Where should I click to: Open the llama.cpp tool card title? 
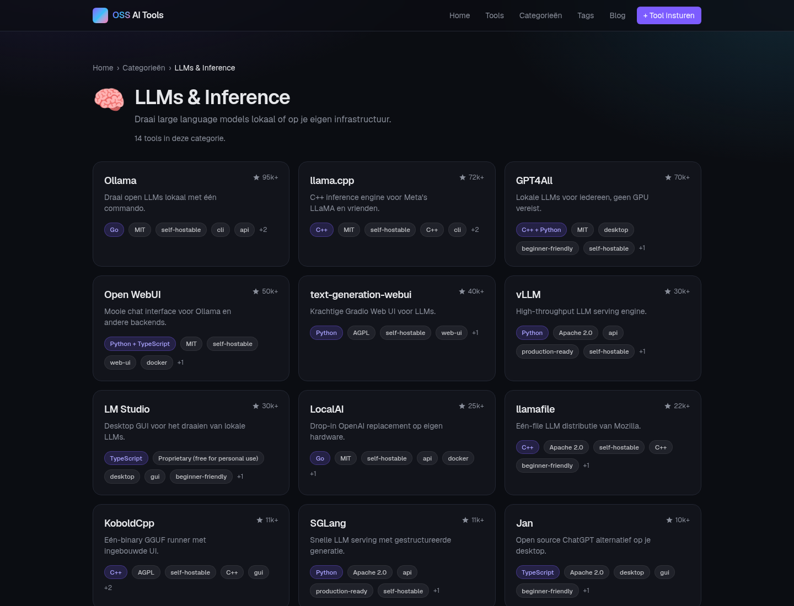point(332,181)
